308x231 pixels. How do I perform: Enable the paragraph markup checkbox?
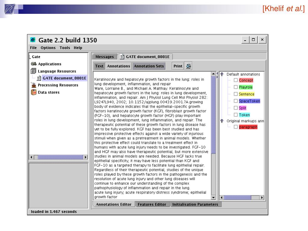coord(236,127)
